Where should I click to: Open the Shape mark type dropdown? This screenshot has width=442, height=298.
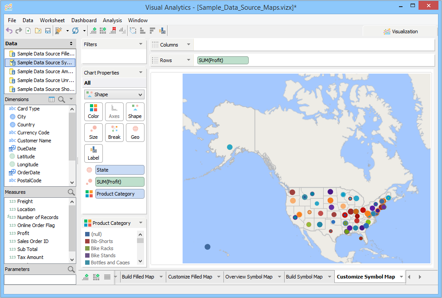point(114,94)
